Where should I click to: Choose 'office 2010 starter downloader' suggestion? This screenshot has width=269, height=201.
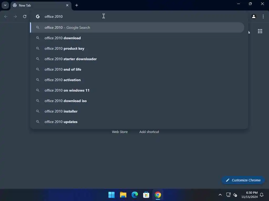[137, 59]
